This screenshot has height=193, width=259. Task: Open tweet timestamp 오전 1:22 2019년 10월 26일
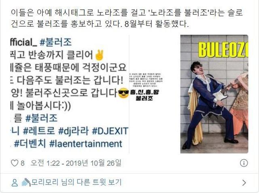(76, 163)
